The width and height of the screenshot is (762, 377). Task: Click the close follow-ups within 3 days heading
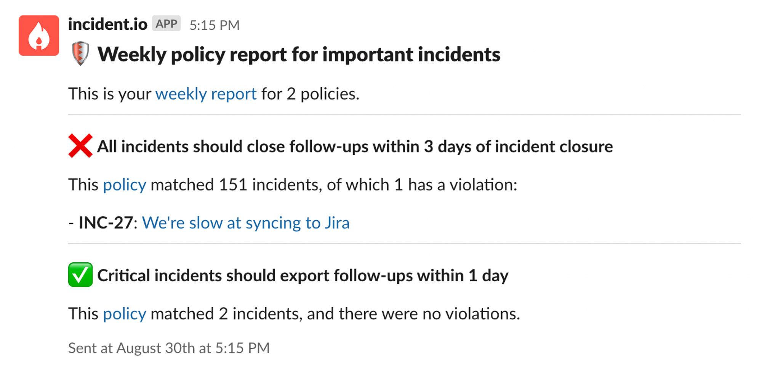click(x=355, y=146)
